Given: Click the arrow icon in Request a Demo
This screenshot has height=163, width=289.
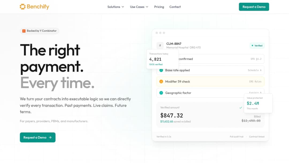Looking at the screenshot, I should click(x=50, y=137).
